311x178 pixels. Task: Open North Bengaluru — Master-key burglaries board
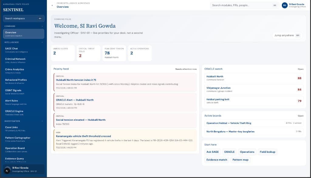(254, 132)
